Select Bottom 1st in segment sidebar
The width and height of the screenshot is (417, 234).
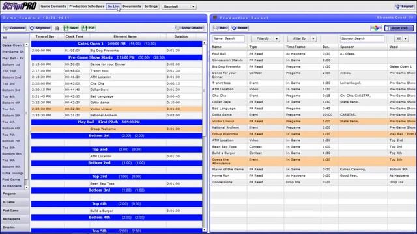point(13,64)
